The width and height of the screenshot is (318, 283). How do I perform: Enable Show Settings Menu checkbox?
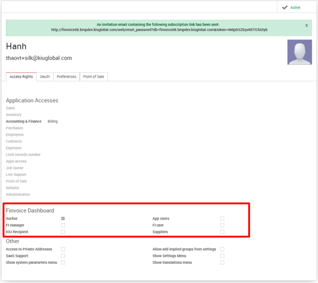(x=222, y=256)
